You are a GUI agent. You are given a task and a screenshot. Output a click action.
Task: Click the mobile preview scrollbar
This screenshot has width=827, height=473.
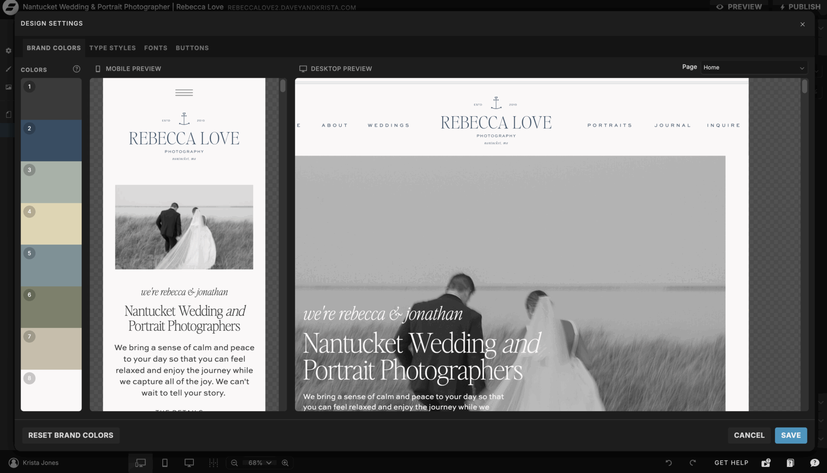[x=283, y=86]
